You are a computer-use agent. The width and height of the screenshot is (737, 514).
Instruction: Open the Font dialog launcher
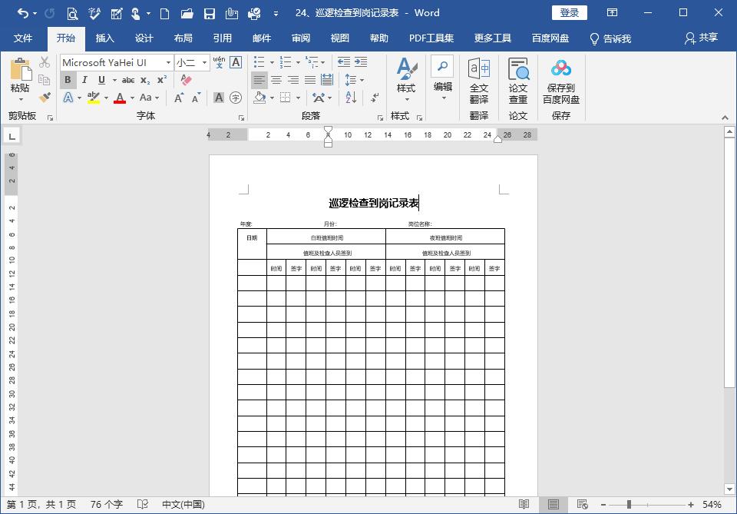coord(241,118)
